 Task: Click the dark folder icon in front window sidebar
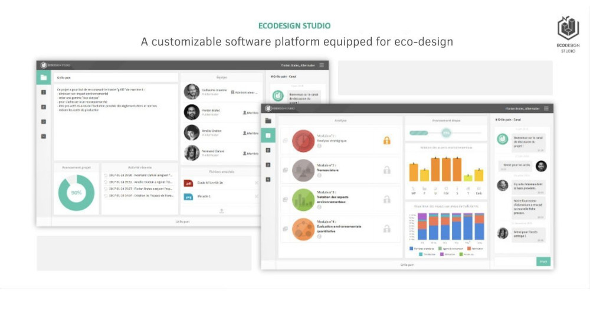coord(268,121)
